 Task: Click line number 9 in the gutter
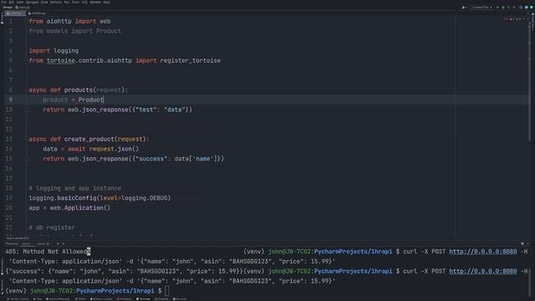click(x=10, y=99)
